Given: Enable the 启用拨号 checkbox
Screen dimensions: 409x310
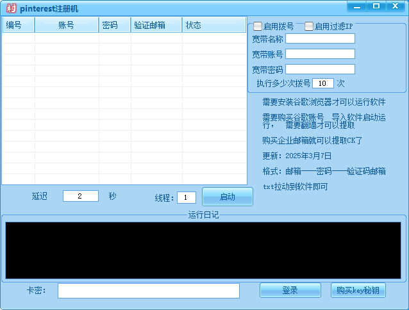Looking at the screenshot, I should click(x=258, y=26).
